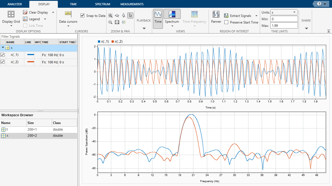Open Data cursors tool
Image resolution: width=332 pixels, height=186 pixels.
tap(68, 14)
